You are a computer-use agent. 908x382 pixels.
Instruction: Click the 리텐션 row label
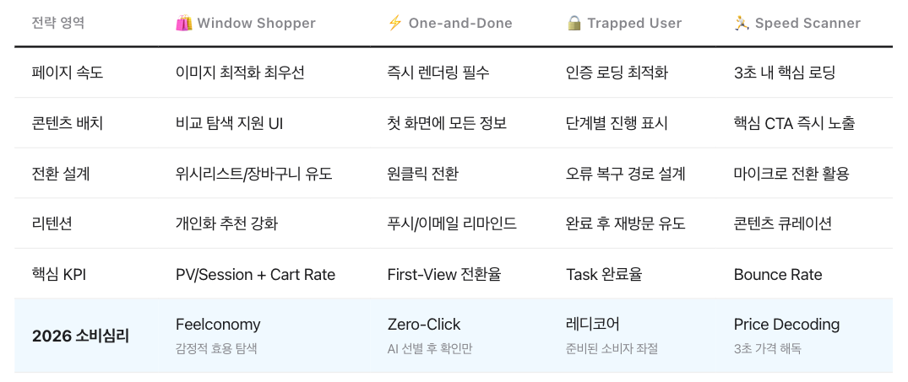(54, 223)
